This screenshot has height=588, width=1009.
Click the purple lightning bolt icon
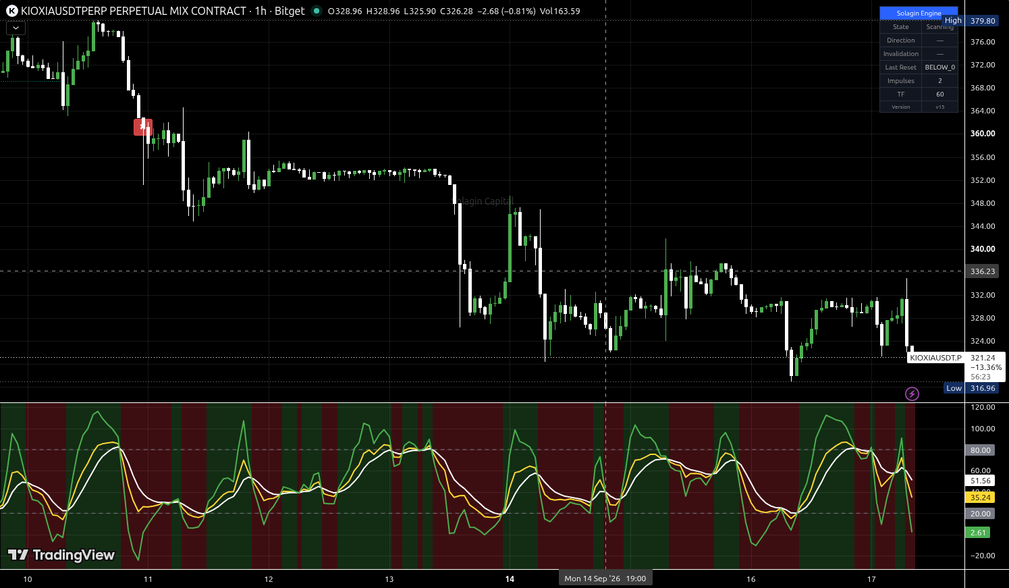912,394
